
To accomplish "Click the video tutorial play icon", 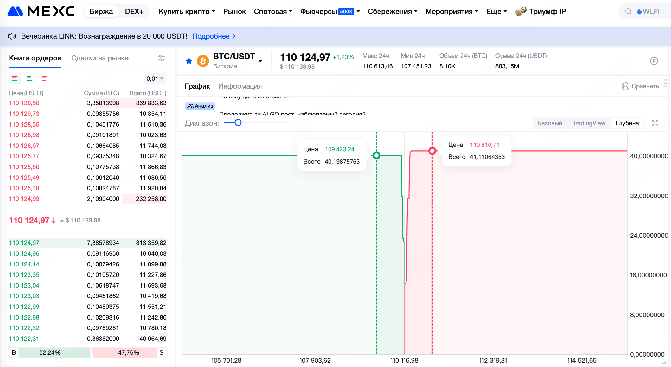I will tap(654, 61).
